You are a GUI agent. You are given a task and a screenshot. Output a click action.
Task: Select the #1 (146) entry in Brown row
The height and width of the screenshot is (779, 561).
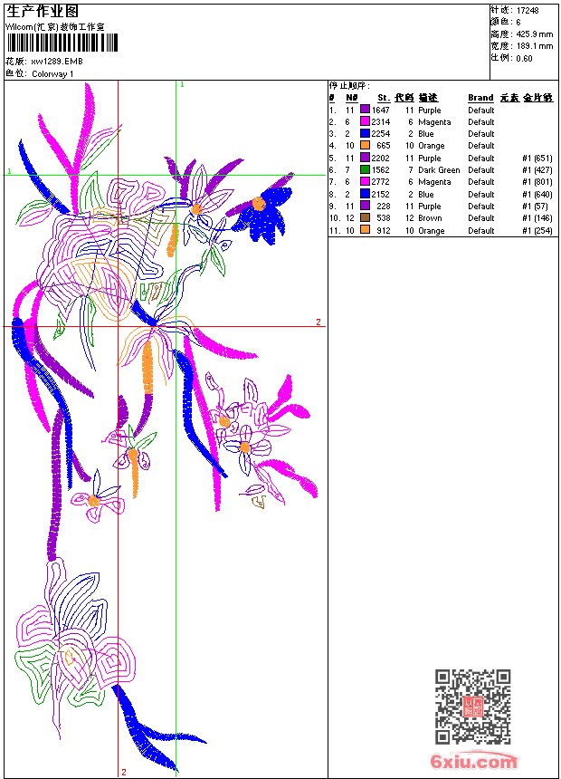[x=537, y=218]
